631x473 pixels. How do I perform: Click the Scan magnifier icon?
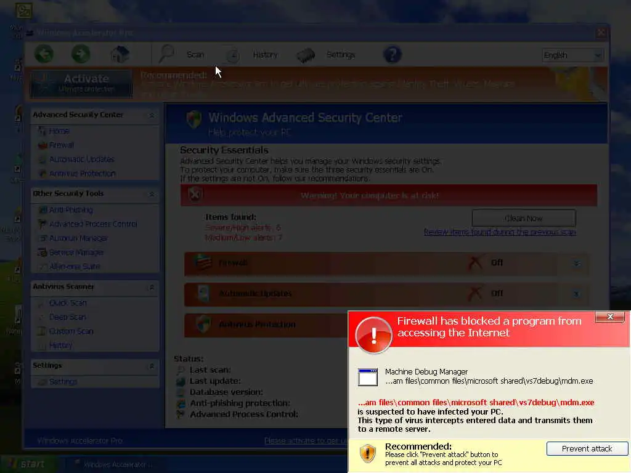166,54
